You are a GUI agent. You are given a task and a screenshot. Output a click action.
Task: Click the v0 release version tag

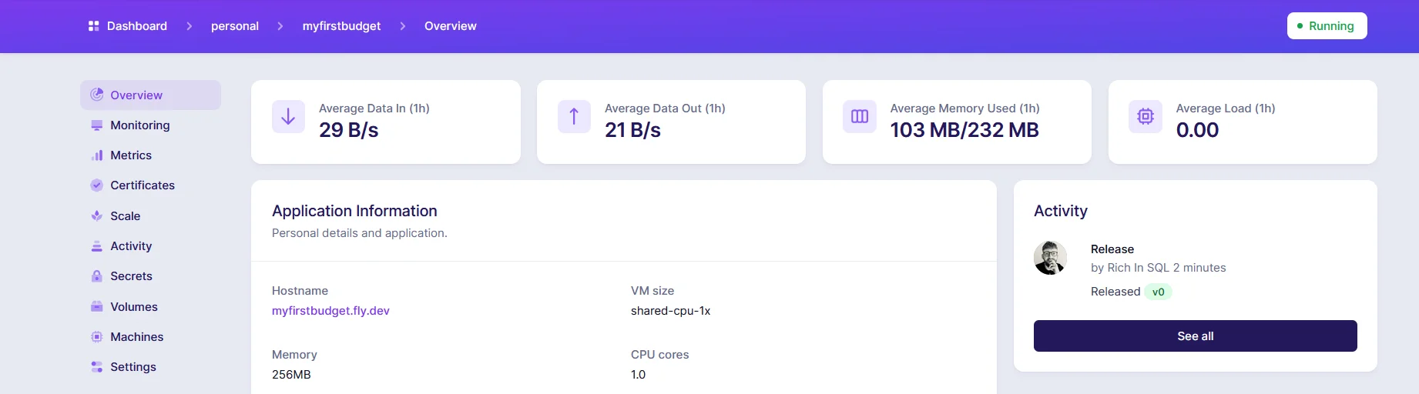click(x=1158, y=292)
